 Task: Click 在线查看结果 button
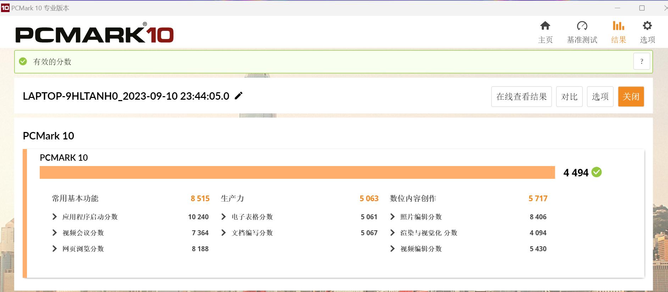tap(521, 97)
